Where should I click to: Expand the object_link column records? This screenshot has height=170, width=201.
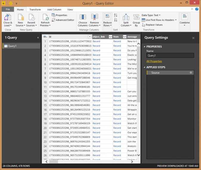point(110,37)
